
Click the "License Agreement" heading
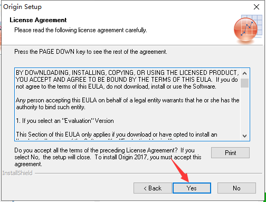(x=38, y=20)
